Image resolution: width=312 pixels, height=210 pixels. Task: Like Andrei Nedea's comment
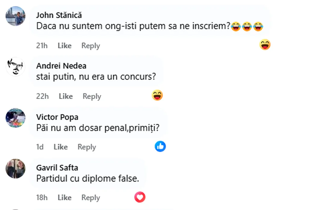pos(66,97)
